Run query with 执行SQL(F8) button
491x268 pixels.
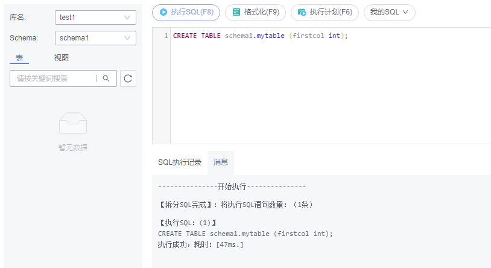tap(186, 13)
